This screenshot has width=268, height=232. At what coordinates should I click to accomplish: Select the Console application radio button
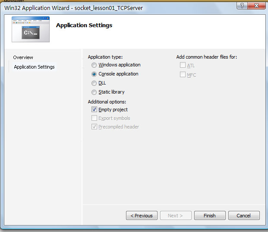(x=94, y=74)
